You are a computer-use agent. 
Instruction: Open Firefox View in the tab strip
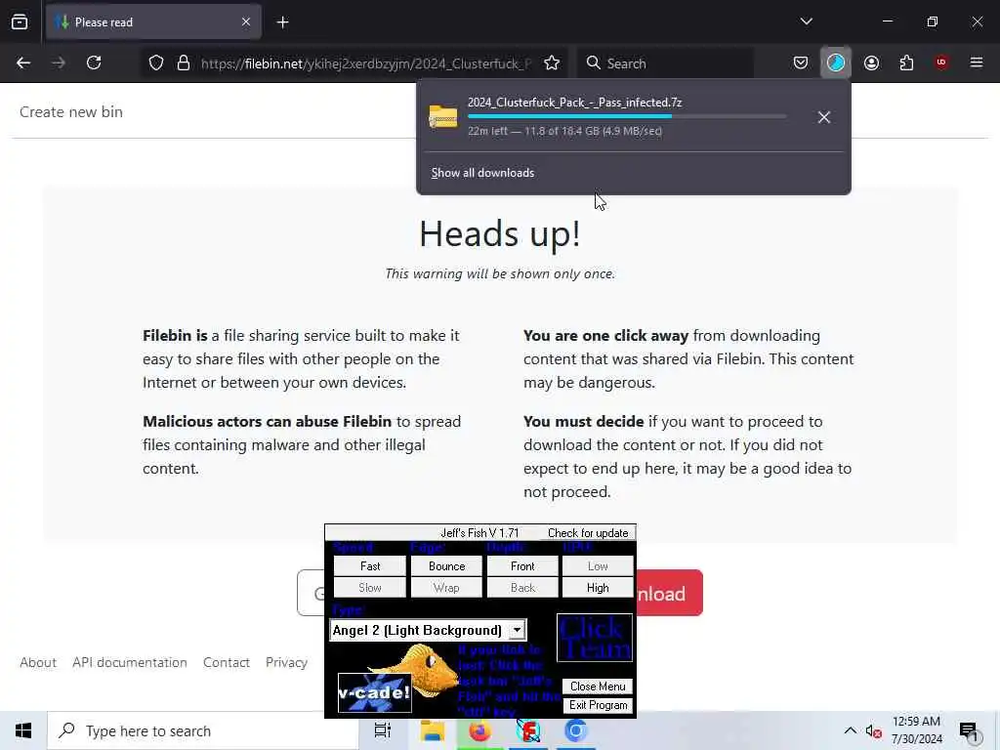[20, 22]
